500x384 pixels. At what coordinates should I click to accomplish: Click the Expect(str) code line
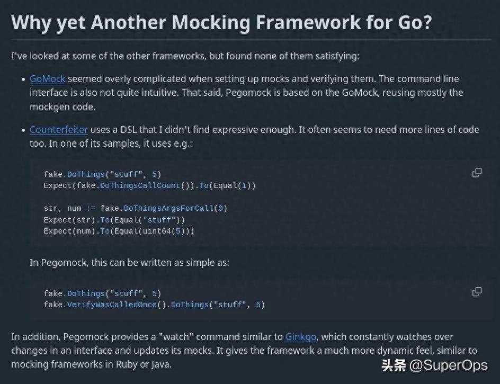pyautogui.click(x=114, y=220)
